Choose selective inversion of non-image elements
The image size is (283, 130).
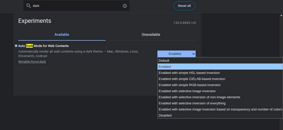(220, 97)
